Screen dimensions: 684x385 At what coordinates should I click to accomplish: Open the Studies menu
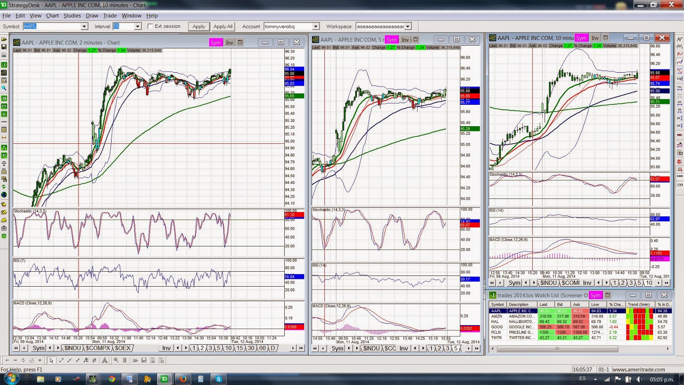pyautogui.click(x=72, y=15)
